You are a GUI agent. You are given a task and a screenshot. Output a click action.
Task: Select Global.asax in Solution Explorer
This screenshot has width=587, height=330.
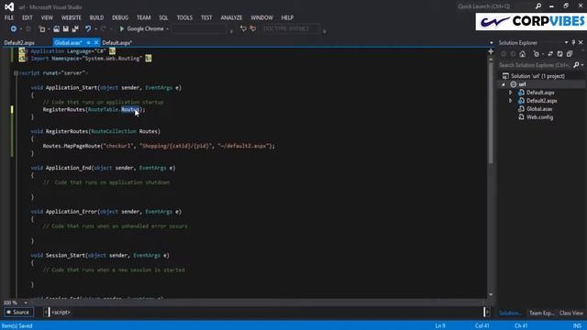pyautogui.click(x=539, y=109)
